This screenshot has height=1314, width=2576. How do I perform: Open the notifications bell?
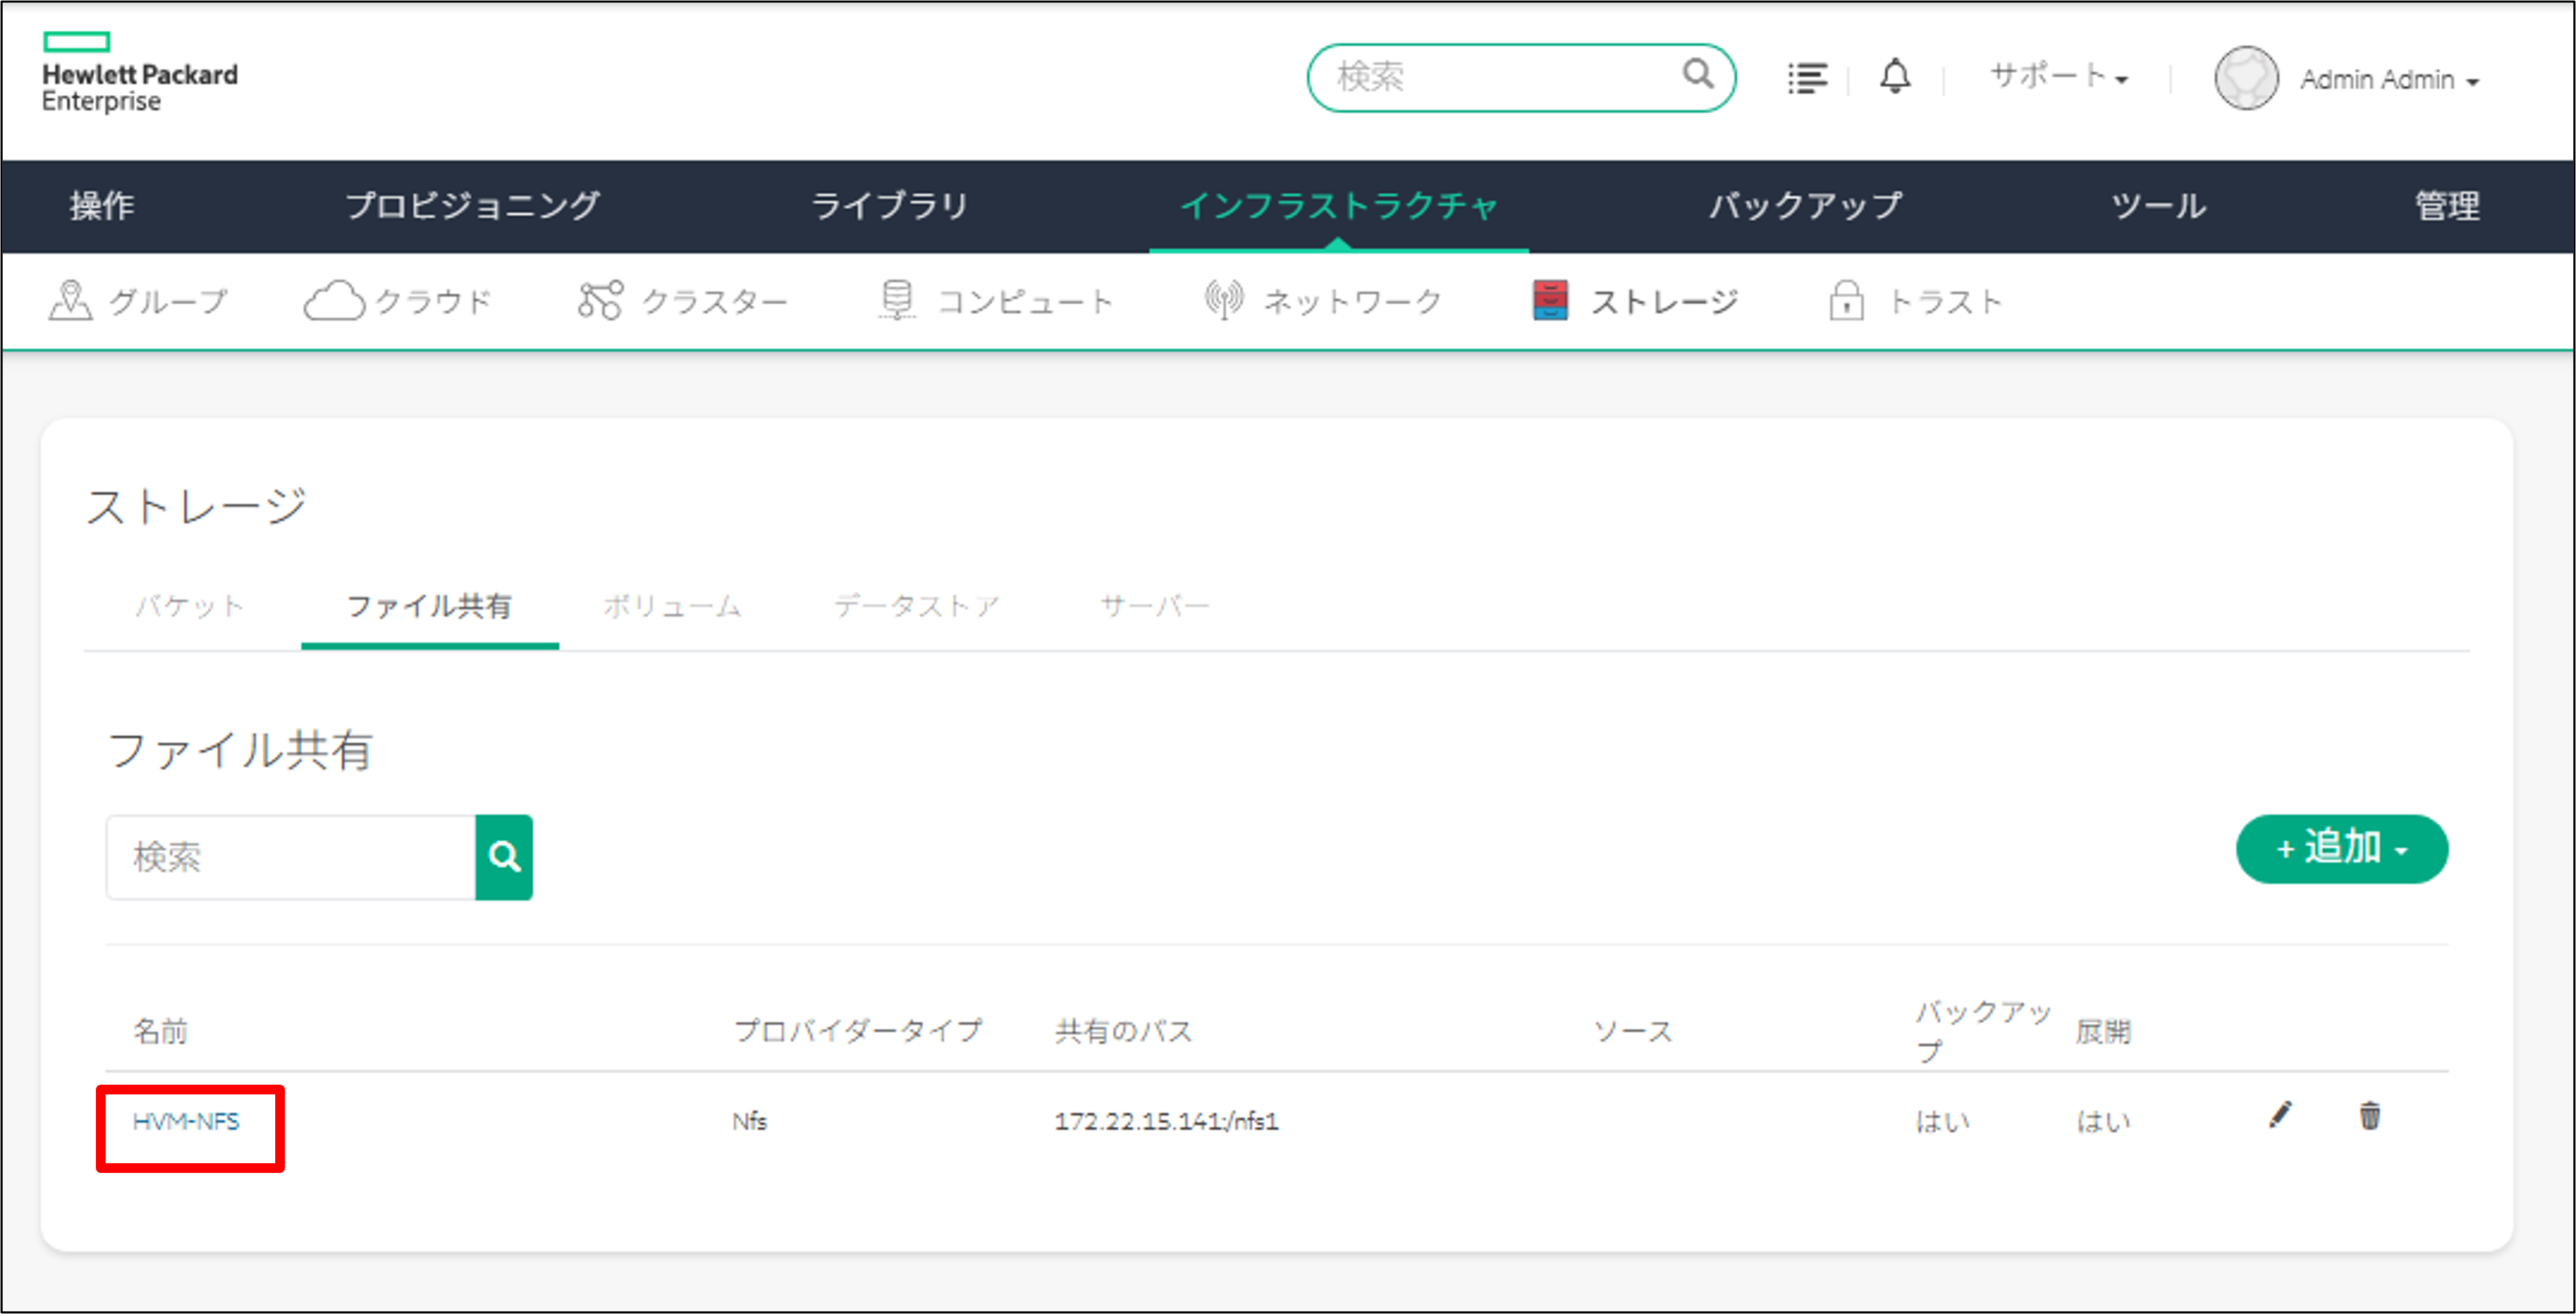1895,77
